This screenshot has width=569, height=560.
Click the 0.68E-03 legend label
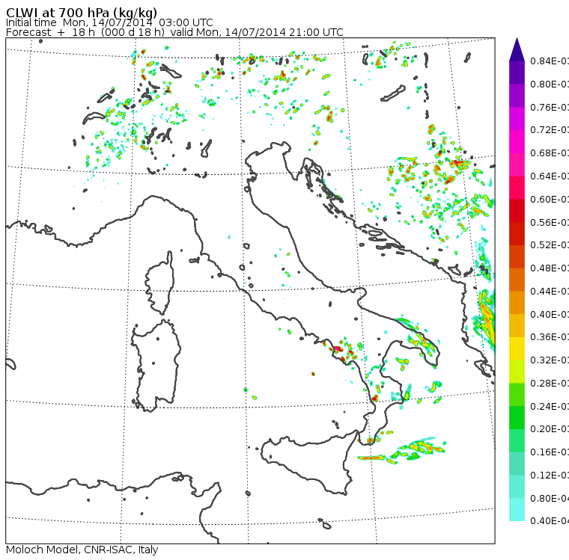(x=550, y=153)
